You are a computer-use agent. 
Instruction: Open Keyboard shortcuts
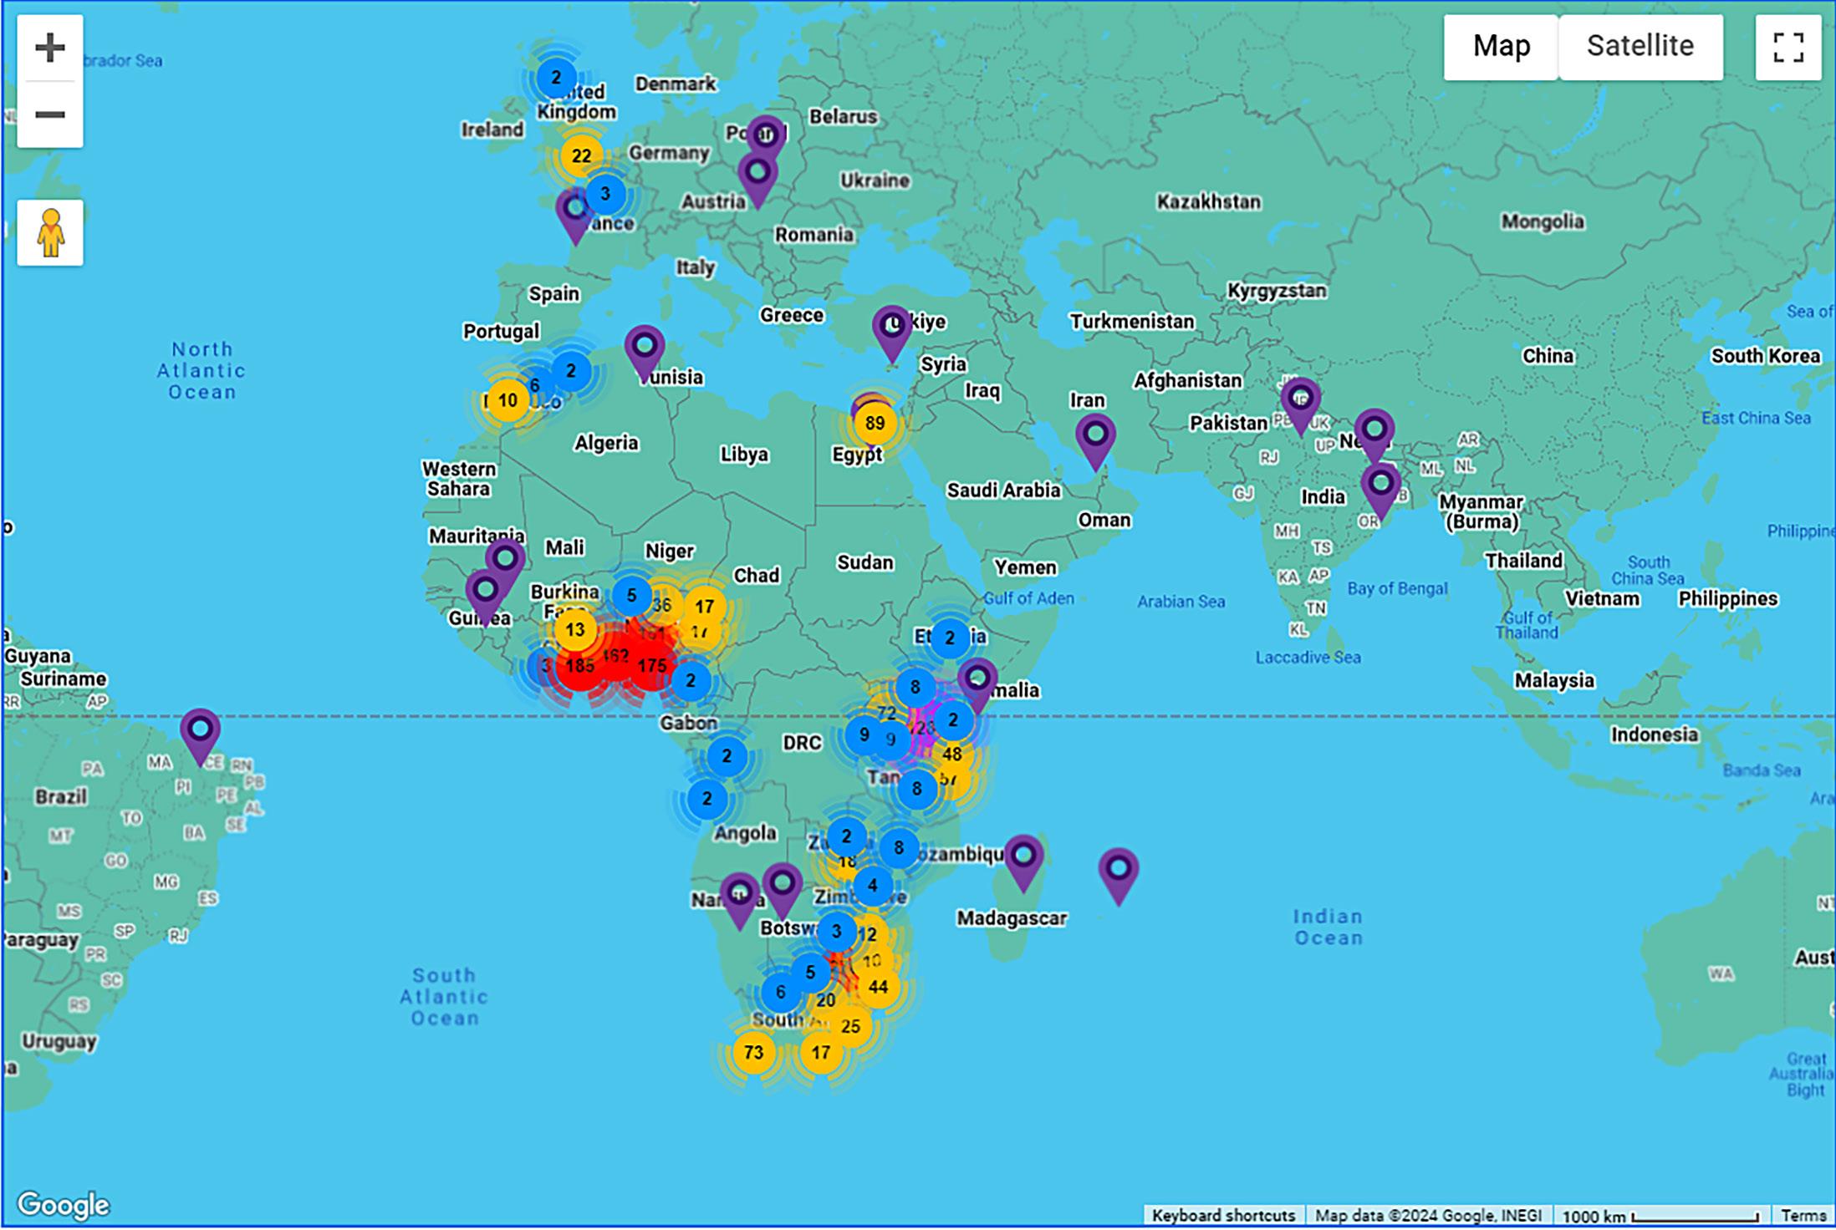(1222, 1216)
